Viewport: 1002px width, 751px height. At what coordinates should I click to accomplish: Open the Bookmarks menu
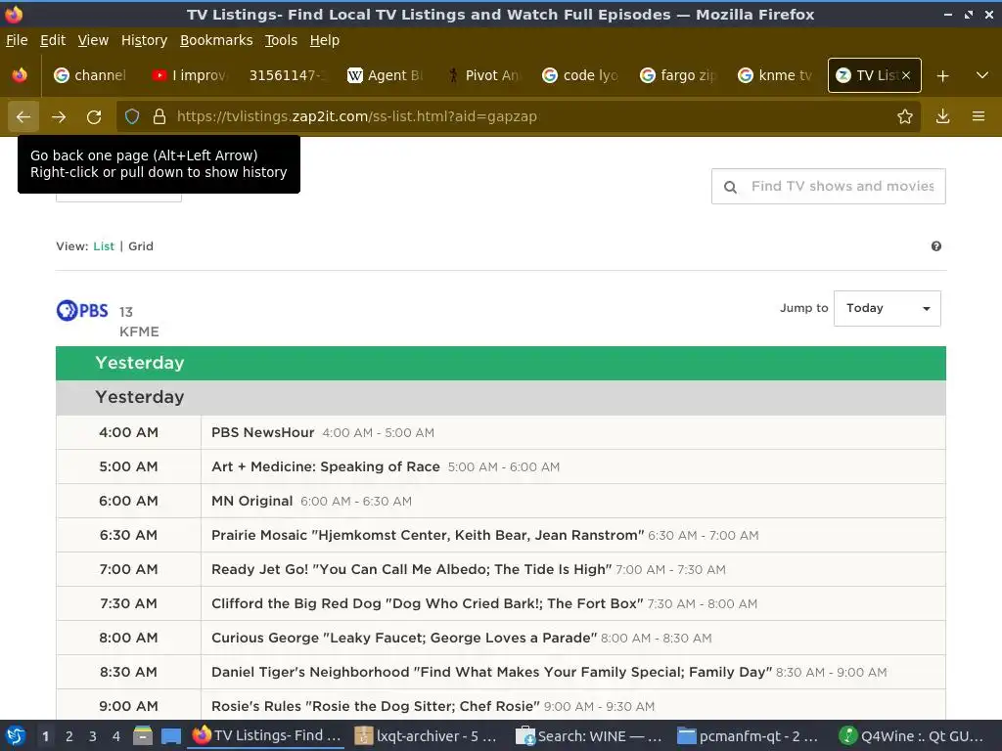[x=216, y=40]
